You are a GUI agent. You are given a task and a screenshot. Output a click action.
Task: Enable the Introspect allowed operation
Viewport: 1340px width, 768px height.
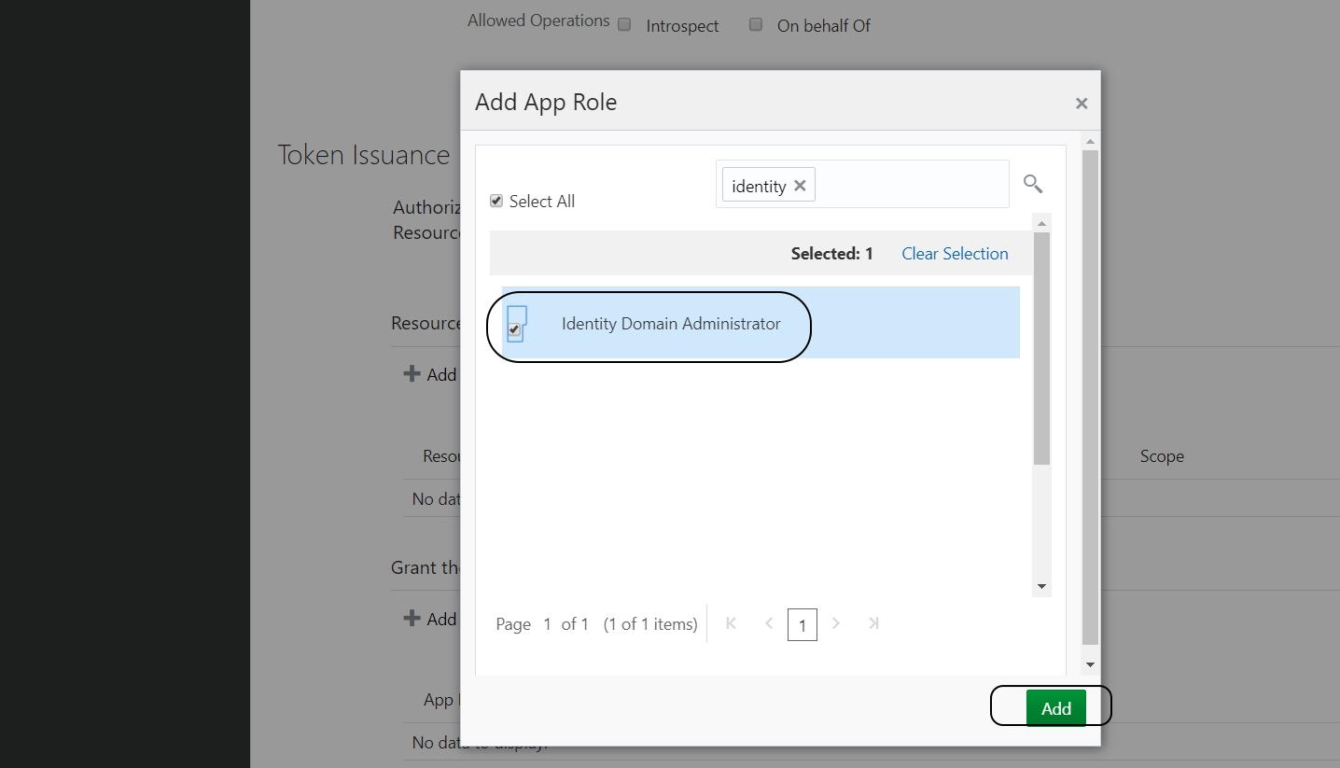click(624, 24)
